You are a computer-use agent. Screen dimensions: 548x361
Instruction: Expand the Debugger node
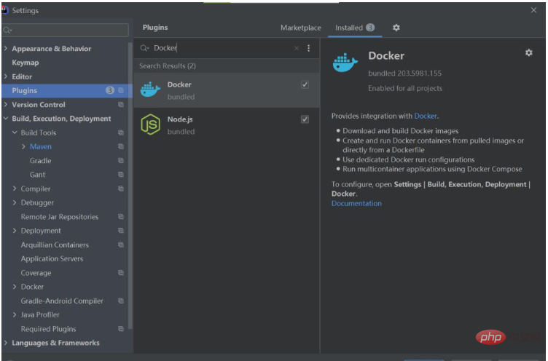pyautogui.click(x=15, y=202)
